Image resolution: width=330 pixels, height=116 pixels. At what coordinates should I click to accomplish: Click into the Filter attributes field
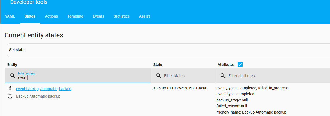click(x=273, y=76)
